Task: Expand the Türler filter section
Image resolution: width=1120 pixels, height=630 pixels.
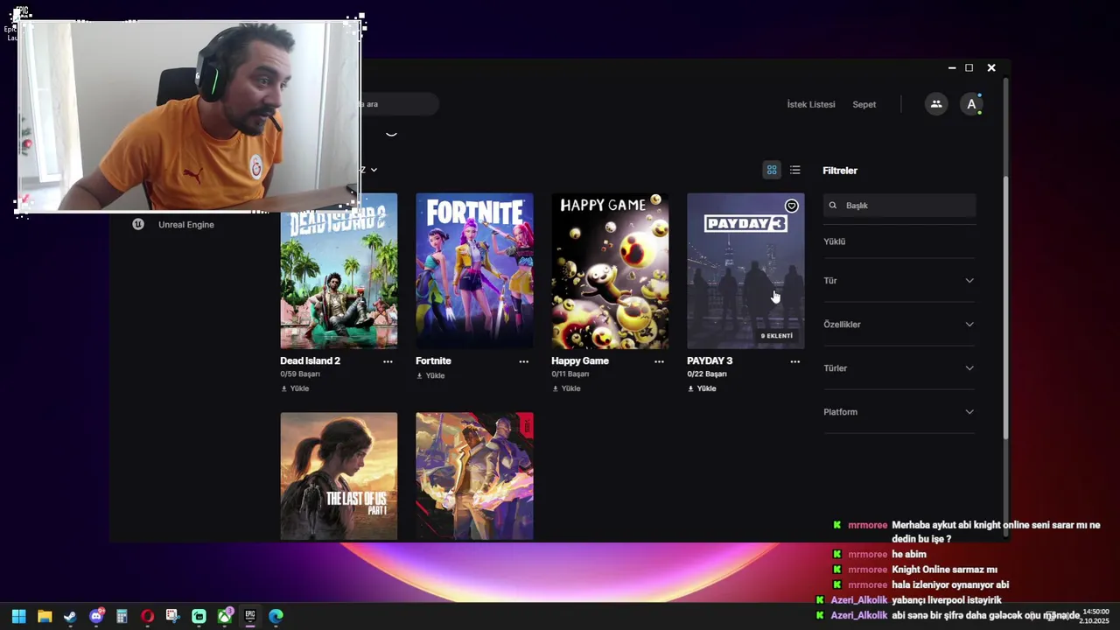Action: (x=899, y=368)
